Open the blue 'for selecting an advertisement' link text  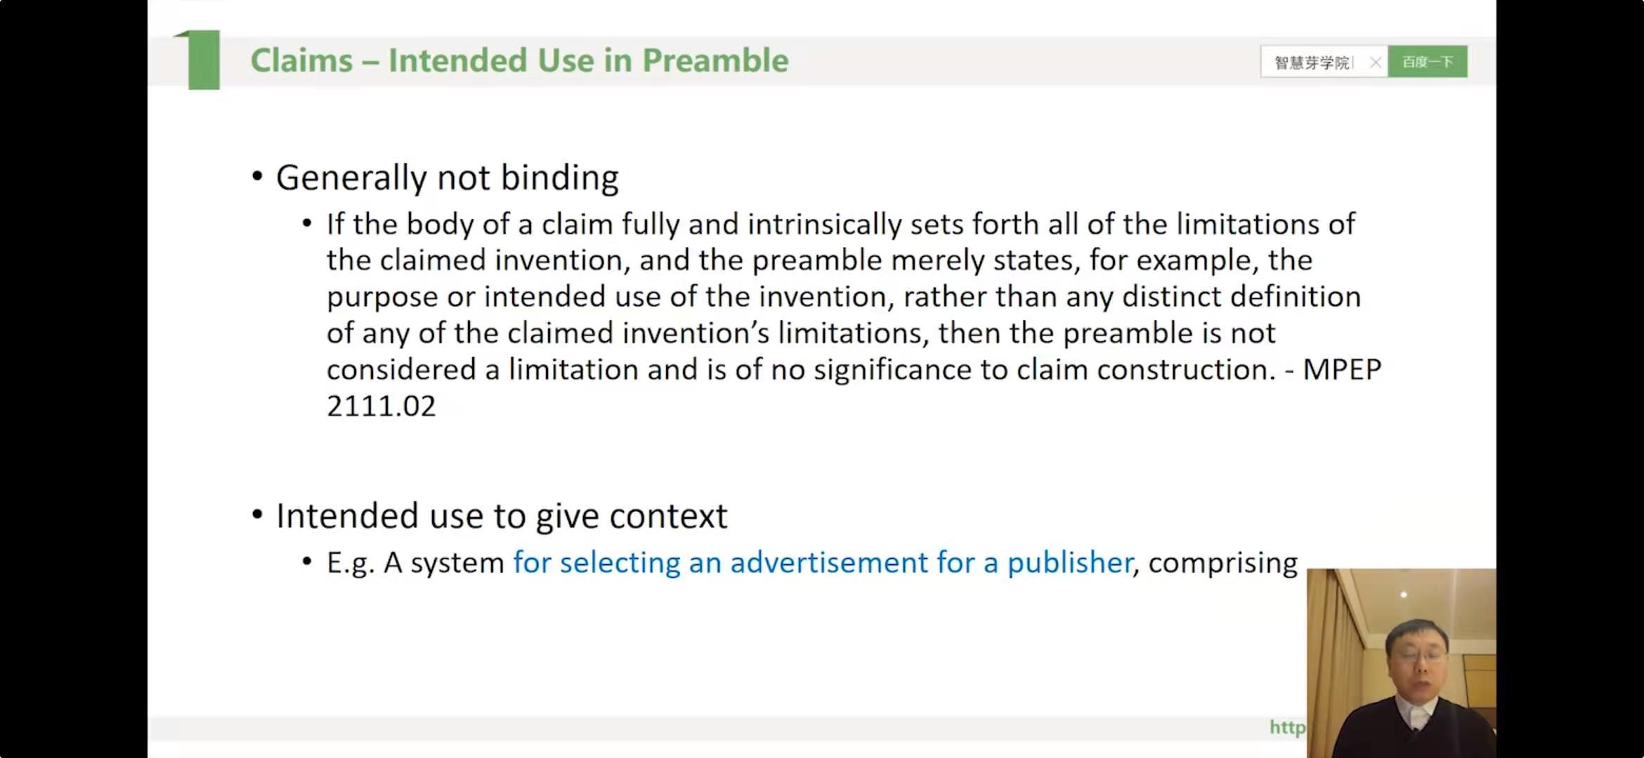(x=822, y=563)
